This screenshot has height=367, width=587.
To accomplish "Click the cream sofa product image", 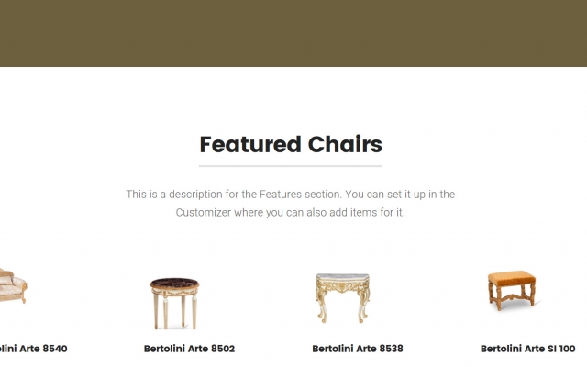I will pos(11,286).
